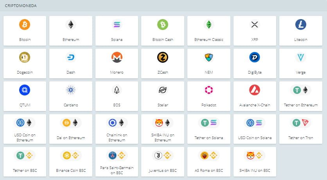Screen dimensions: 327x180
Task: Click the orange Bitcoin icon
Action: [x=24, y=25]
